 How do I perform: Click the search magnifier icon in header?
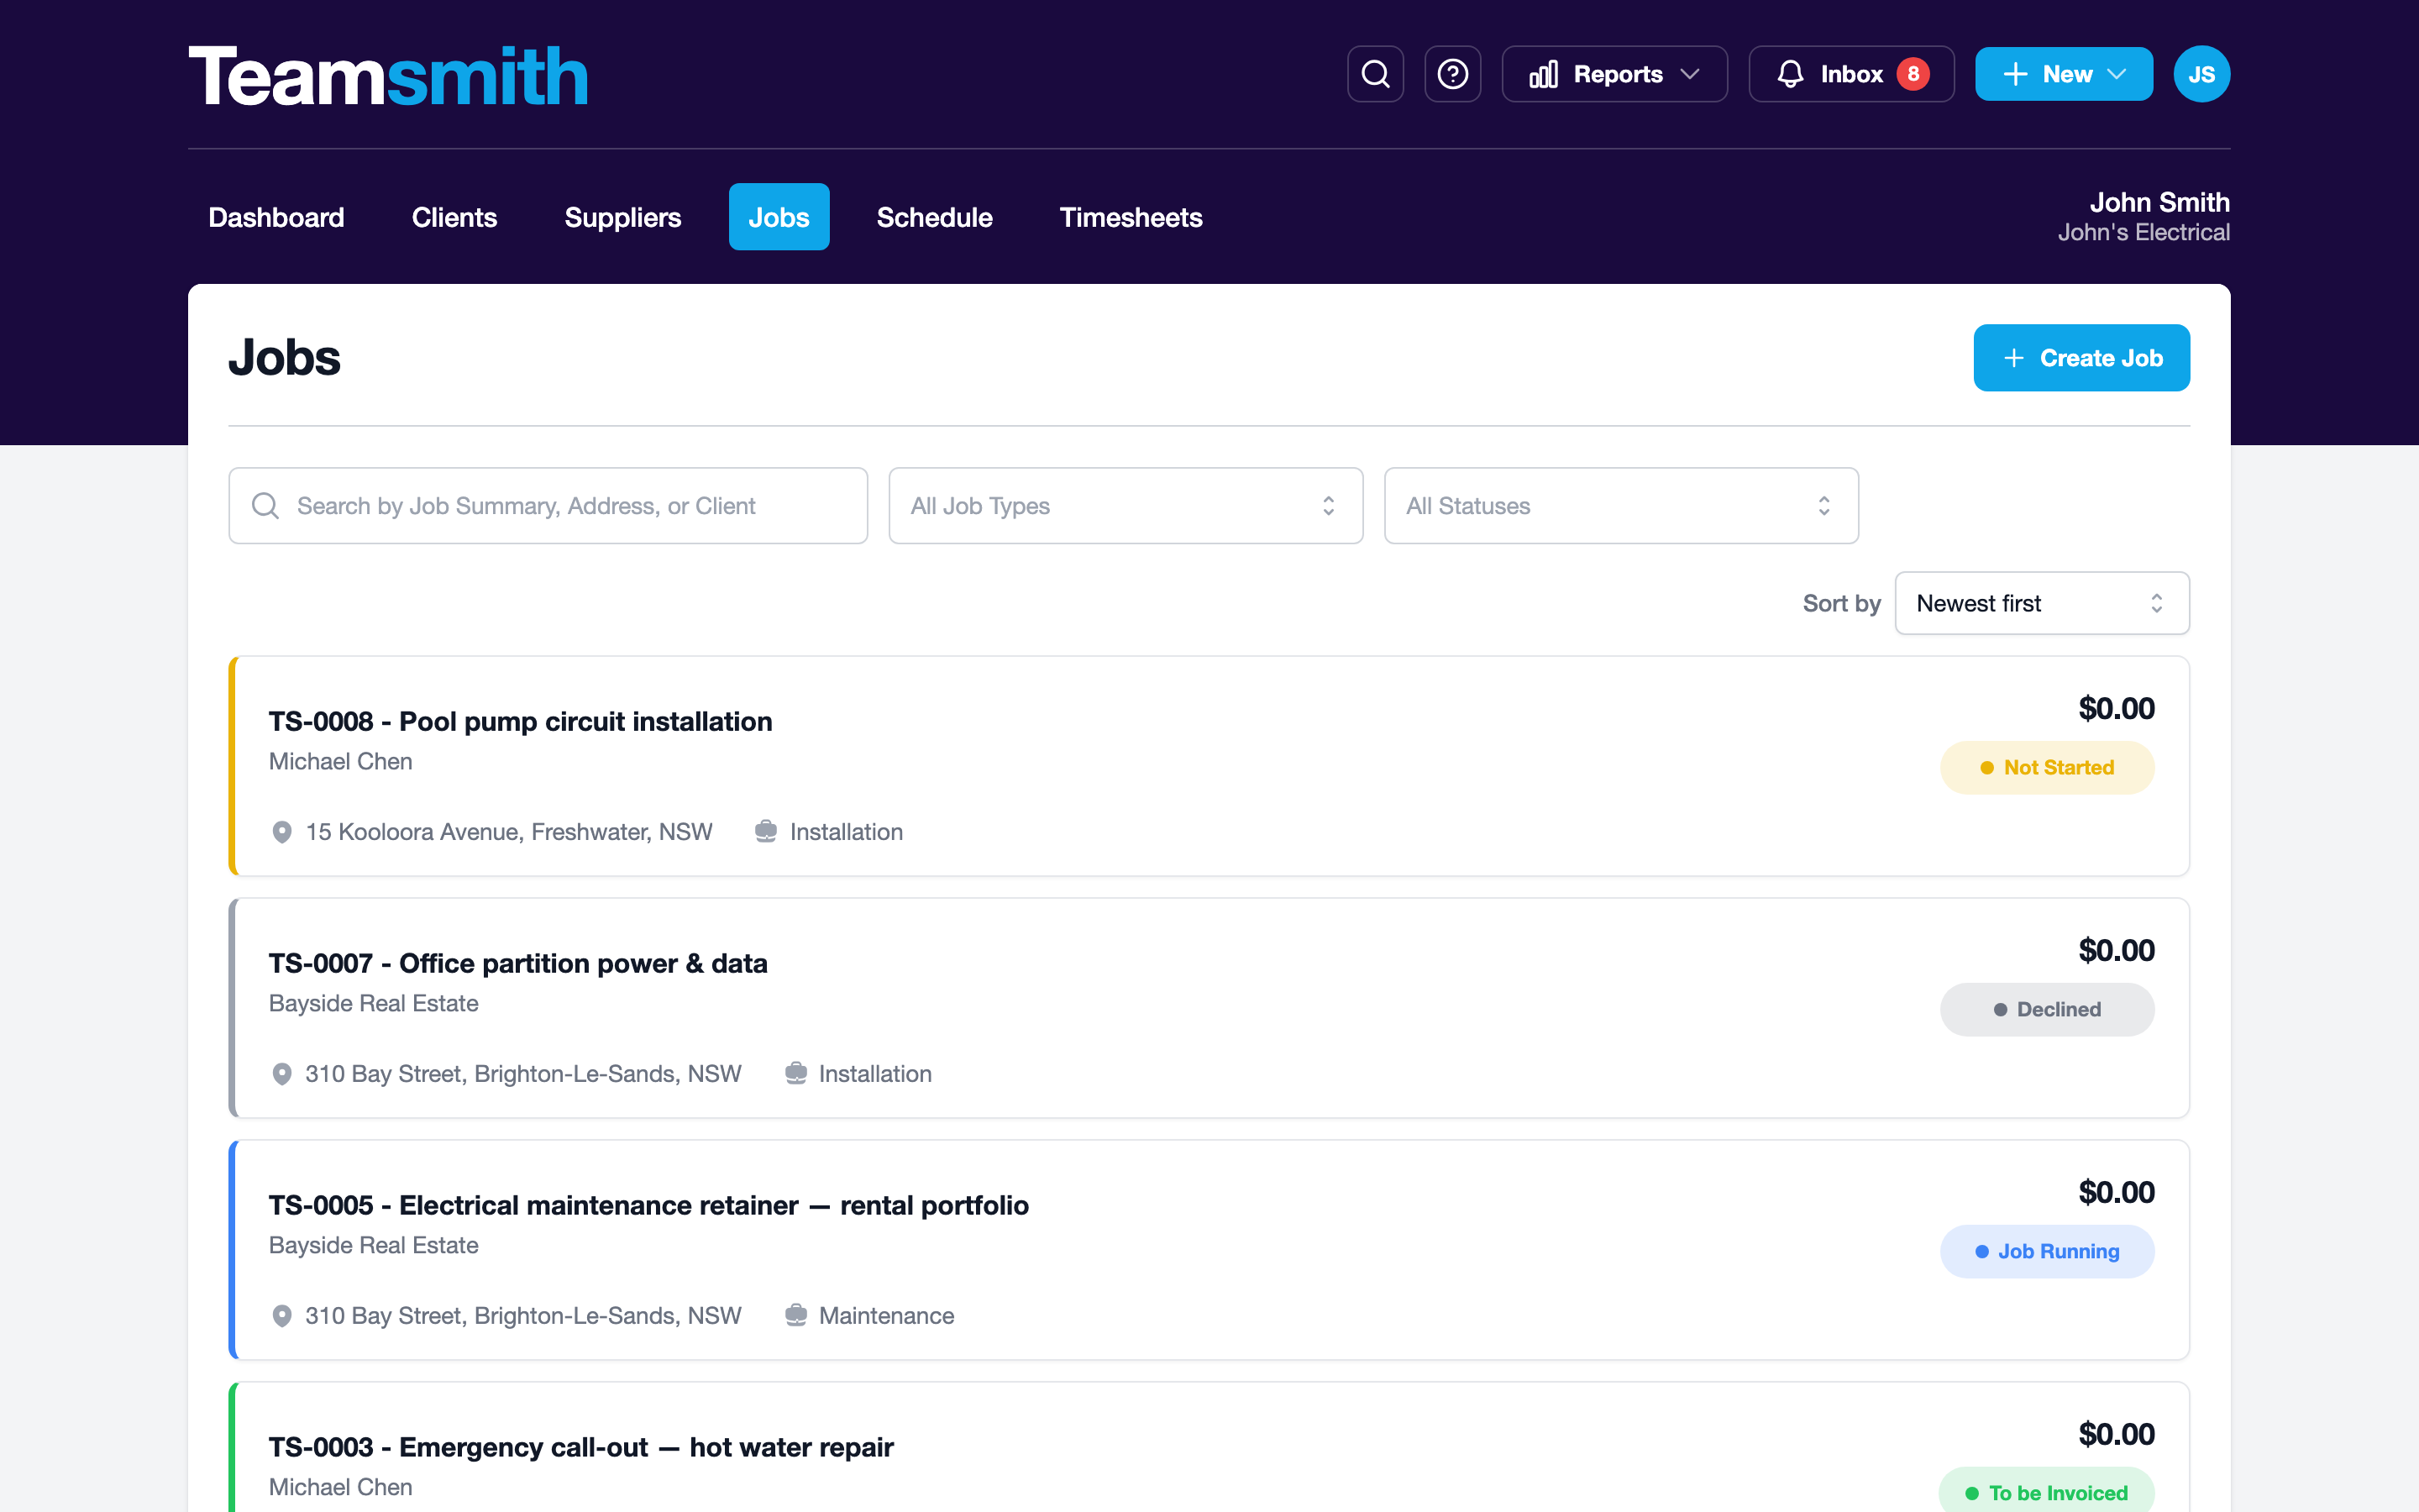pyautogui.click(x=1376, y=74)
